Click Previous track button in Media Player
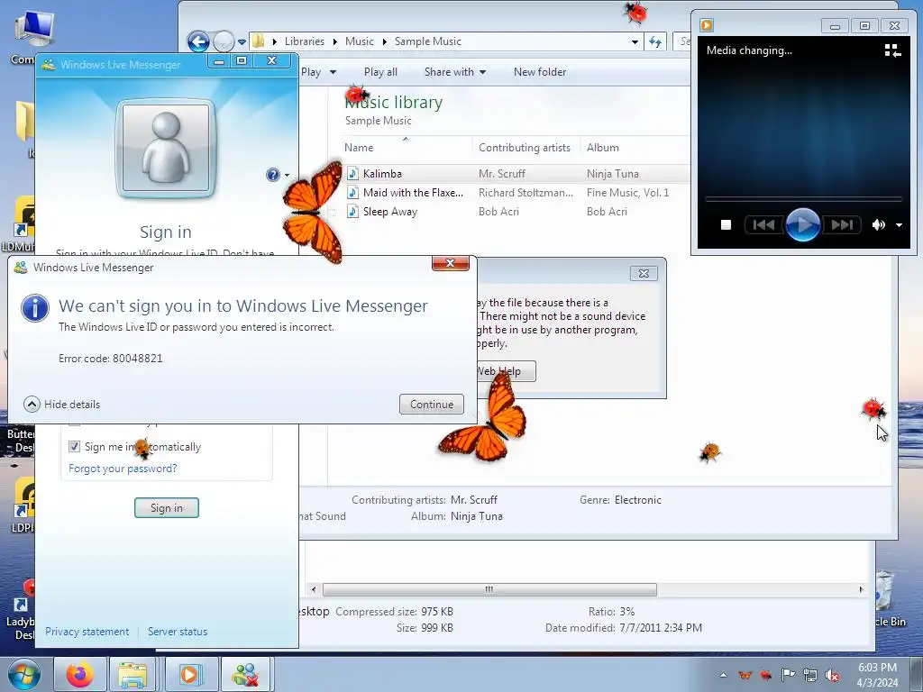Image resolution: width=923 pixels, height=692 pixels. point(764,224)
